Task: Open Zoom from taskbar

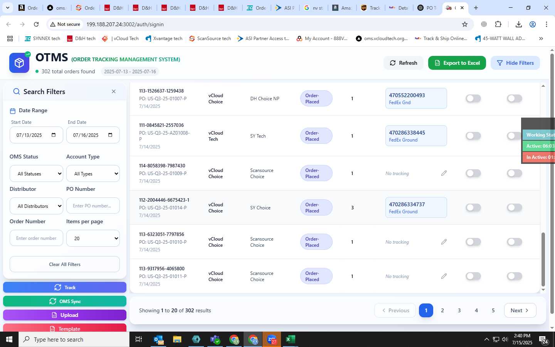Action: (272, 339)
